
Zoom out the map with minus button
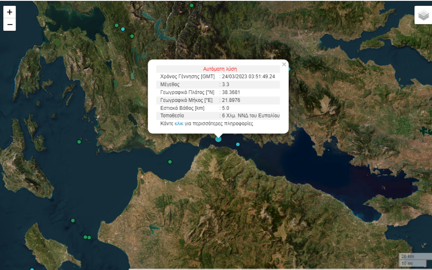pyautogui.click(x=10, y=24)
